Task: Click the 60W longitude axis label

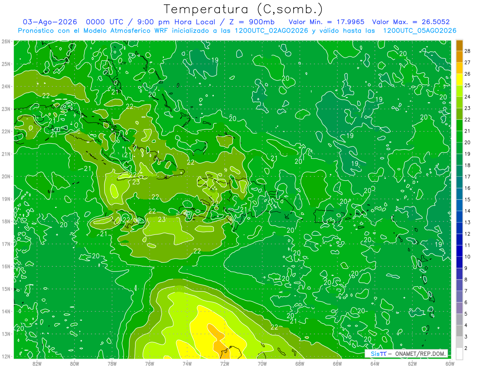Action: (x=450, y=363)
